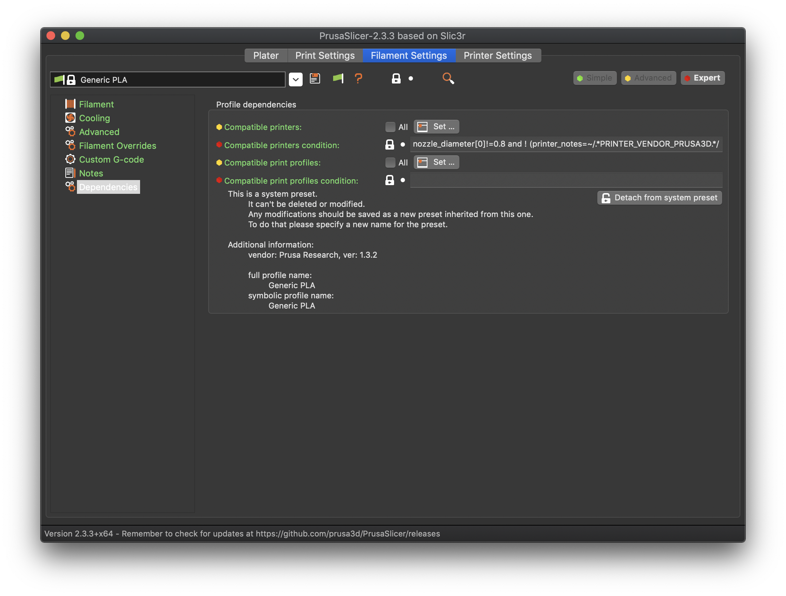Click the green compare presets flag icon

point(338,78)
